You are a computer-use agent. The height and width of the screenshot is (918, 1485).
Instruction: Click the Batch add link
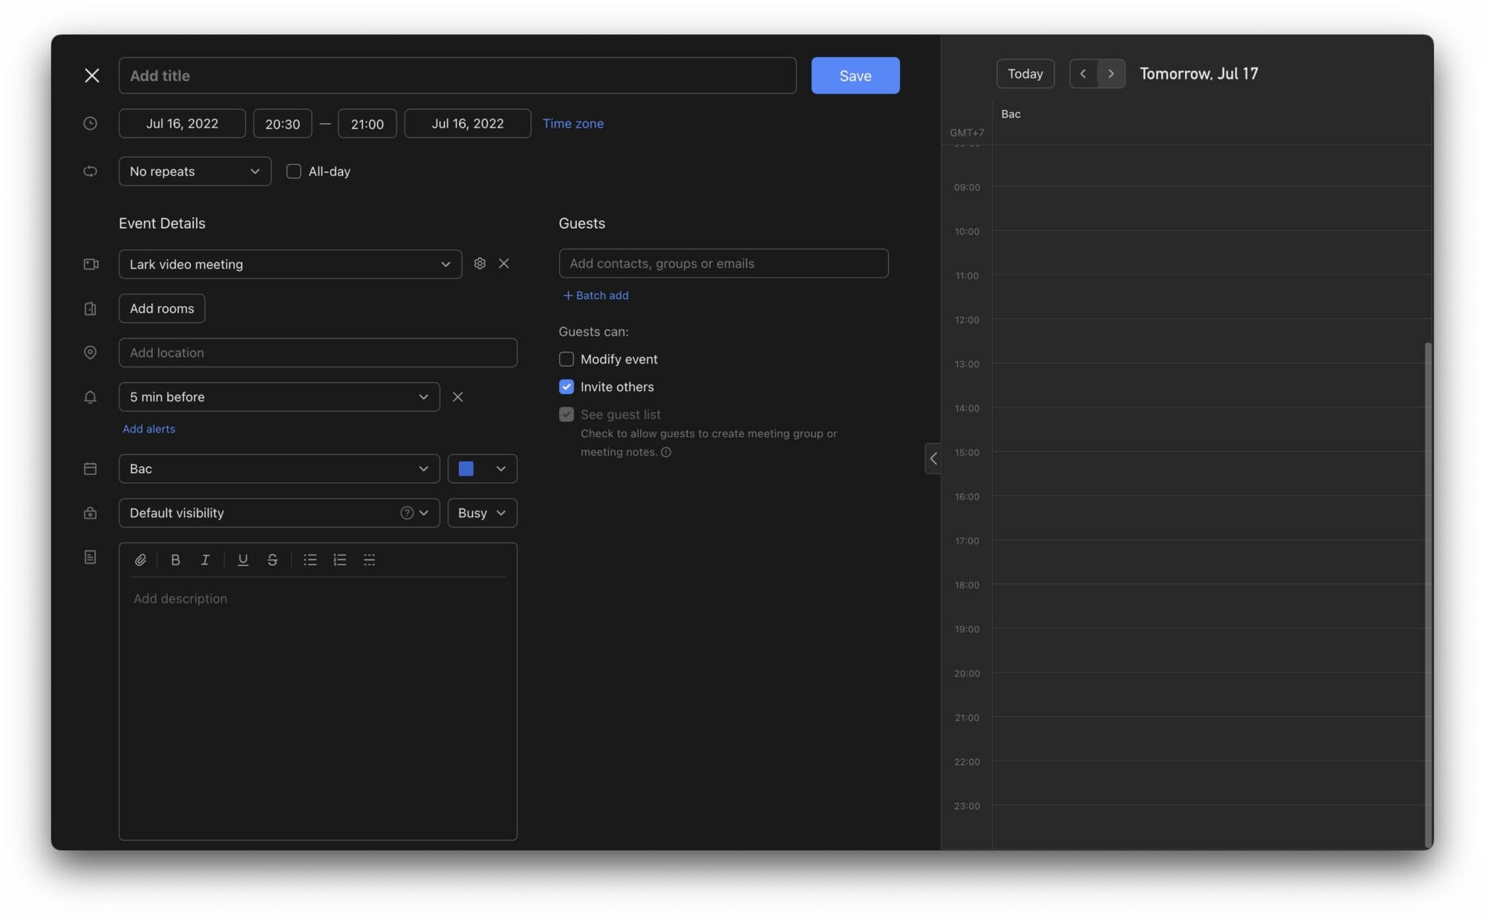pos(595,295)
